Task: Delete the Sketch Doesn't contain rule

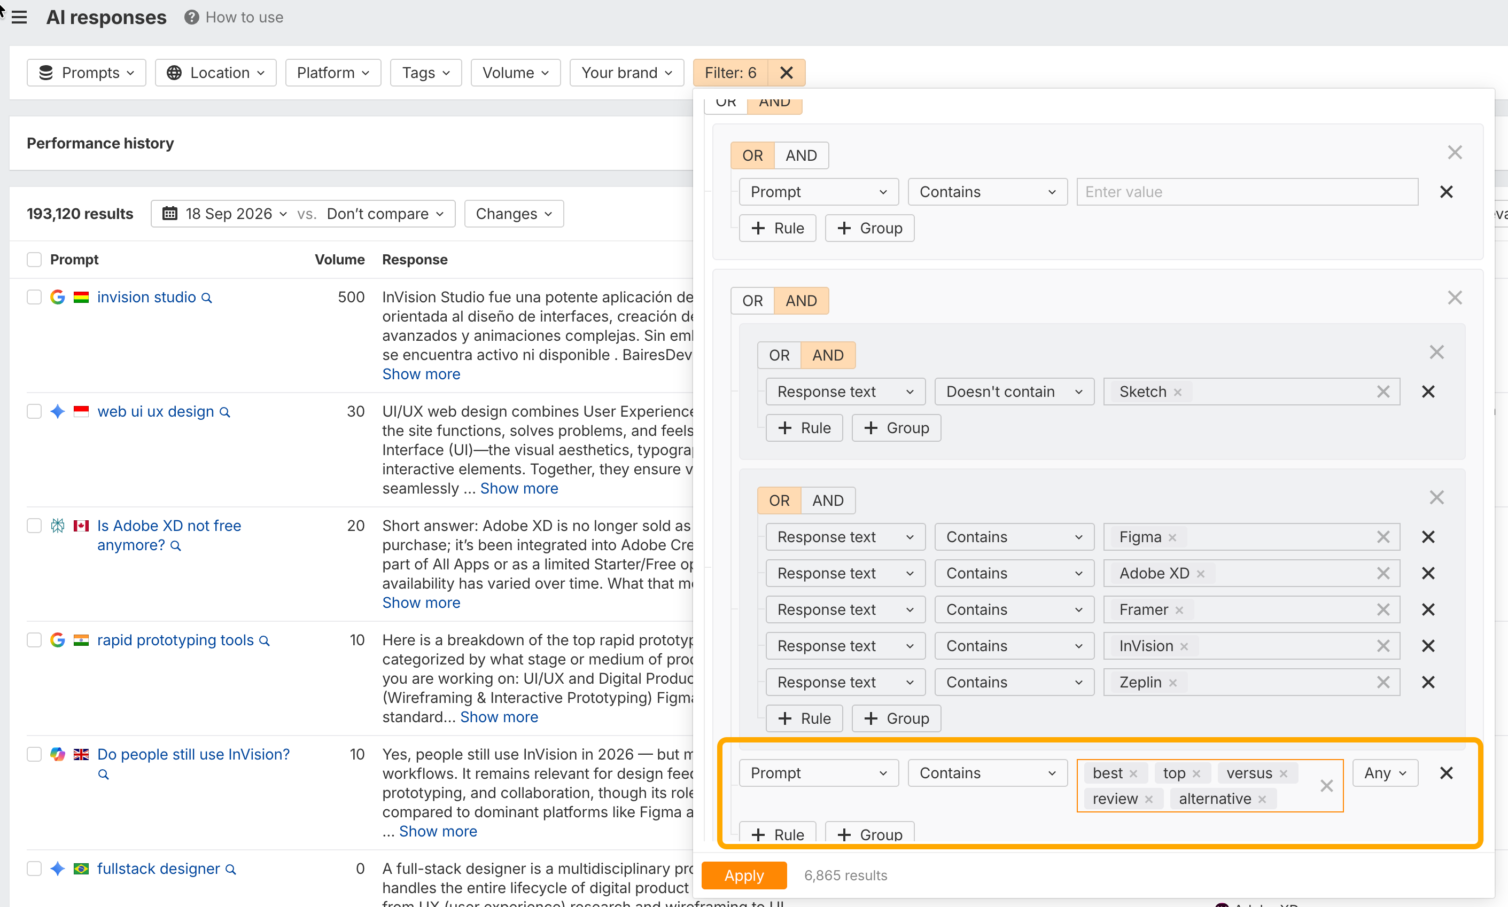Action: coord(1428,392)
